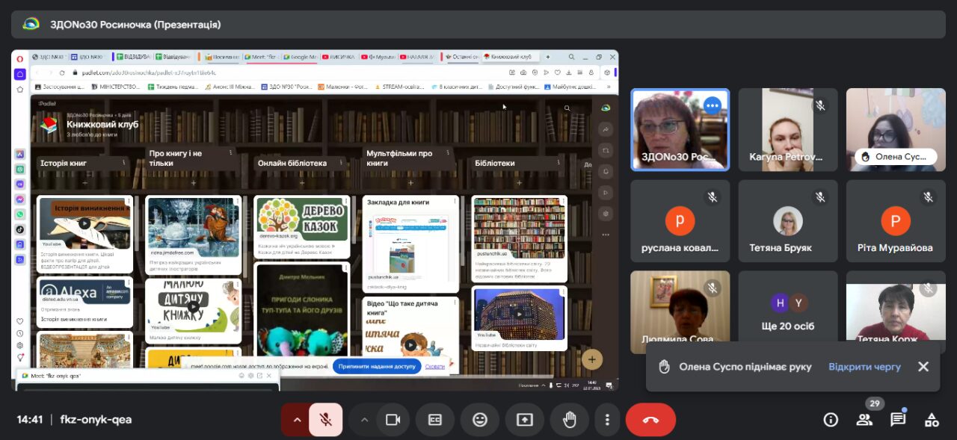
Task: Play the 'Малюю дитячу книжку' video
Action: click(x=194, y=306)
